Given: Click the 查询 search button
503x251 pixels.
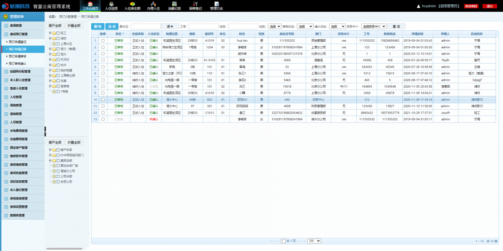Looking at the screenshot, I should [396, 26].
